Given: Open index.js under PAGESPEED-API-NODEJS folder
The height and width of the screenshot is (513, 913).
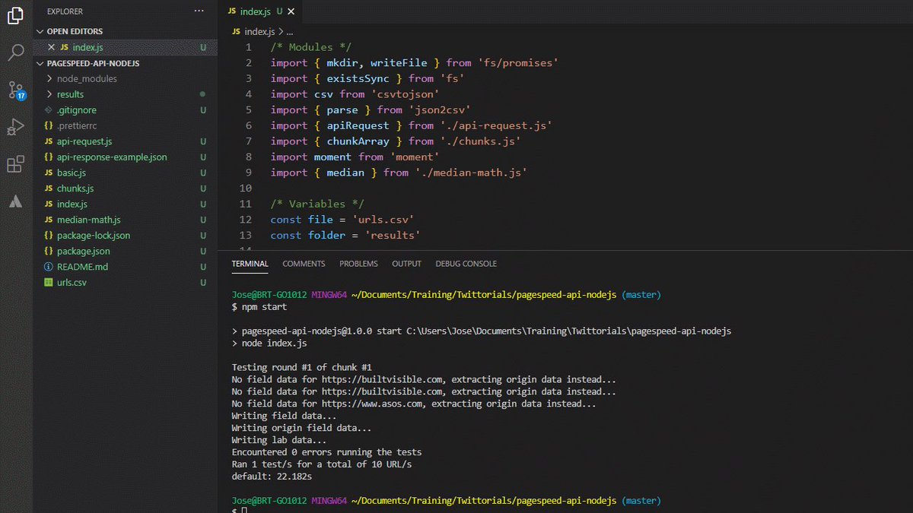Looking at the screenshot, I should pyautogui.click(x=72, y=204).
